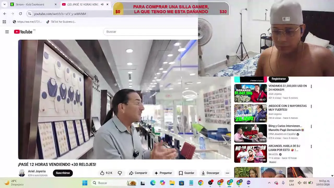Close the Kick Dashboard tab

coord(56,4)
